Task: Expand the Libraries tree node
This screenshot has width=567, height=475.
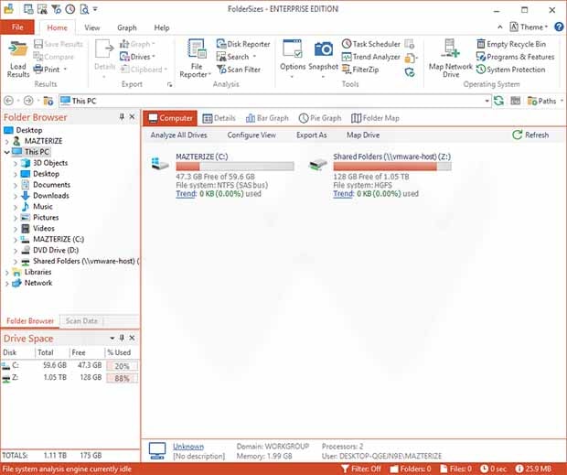Action: pos(7,273)
